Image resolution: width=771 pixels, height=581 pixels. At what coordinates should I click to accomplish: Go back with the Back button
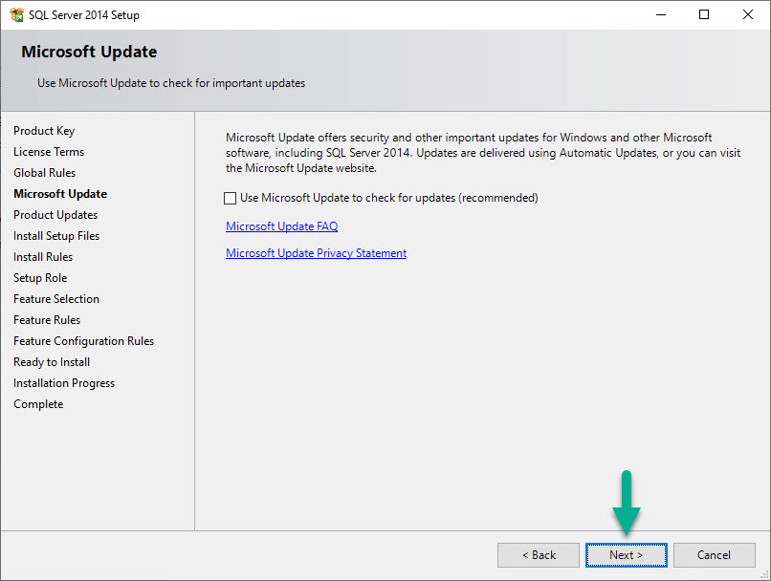(x=539, y=555)
